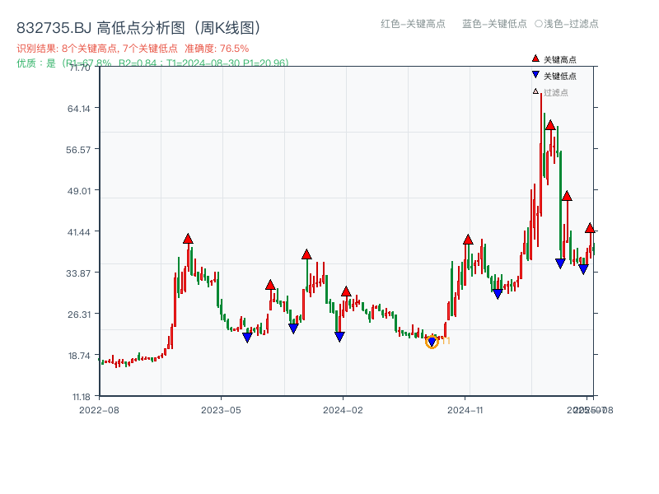Click the blue 关键低点 legend triangle icon
This screenshot has width=659, height=494.
(535, 73)
